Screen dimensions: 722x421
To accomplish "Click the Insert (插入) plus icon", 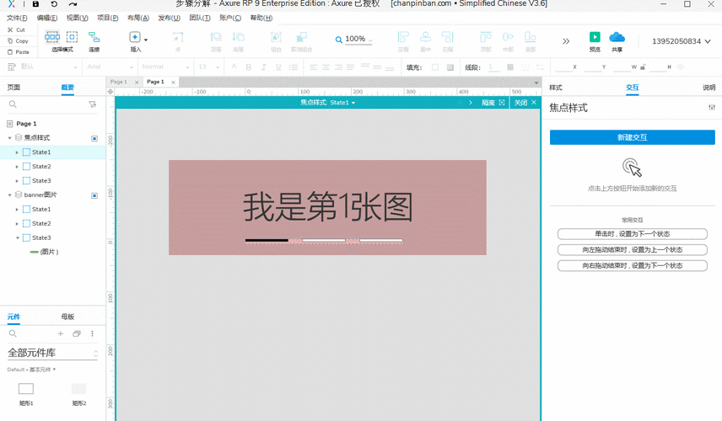I will pyautogui.click(x=134, y=37).
